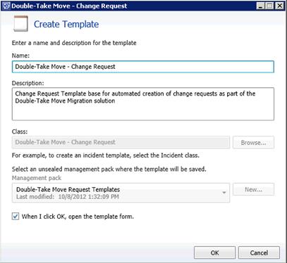The image size is (287, 263).
Task: Click the Browse... button next to Class
Action: (253, 143)
